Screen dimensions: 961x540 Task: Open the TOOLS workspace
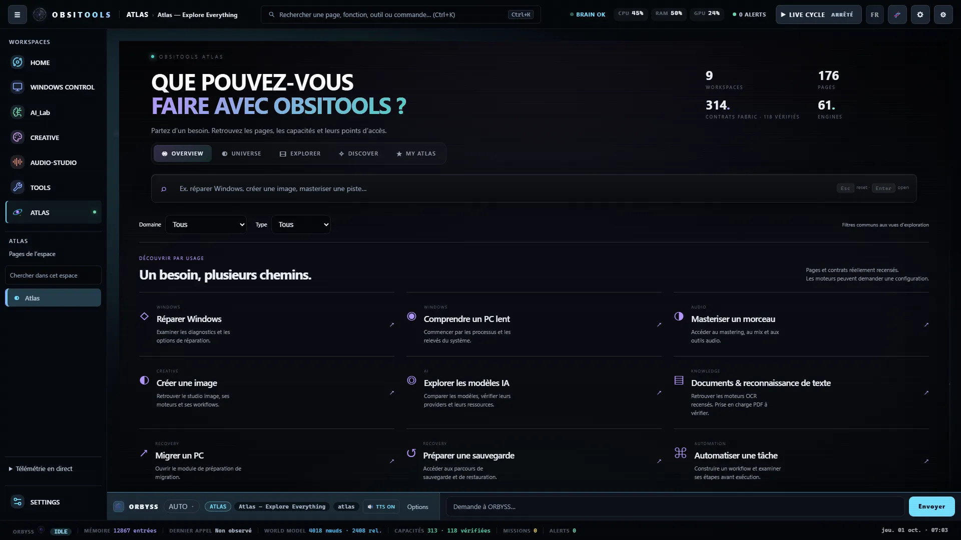tap(53, 187)
